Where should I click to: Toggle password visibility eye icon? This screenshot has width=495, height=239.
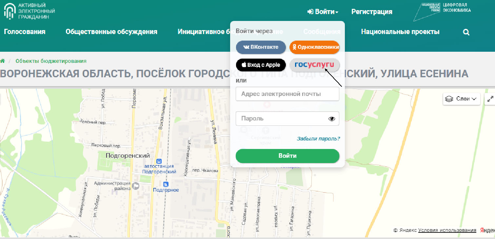(332, 119)
